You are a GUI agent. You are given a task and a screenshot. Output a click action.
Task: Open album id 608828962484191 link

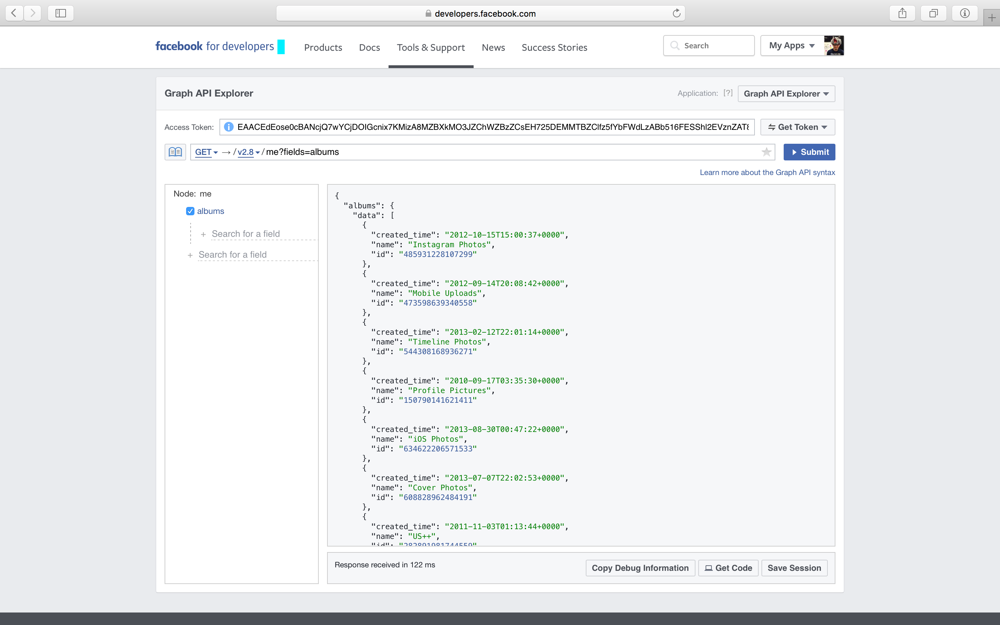[437, 497]
